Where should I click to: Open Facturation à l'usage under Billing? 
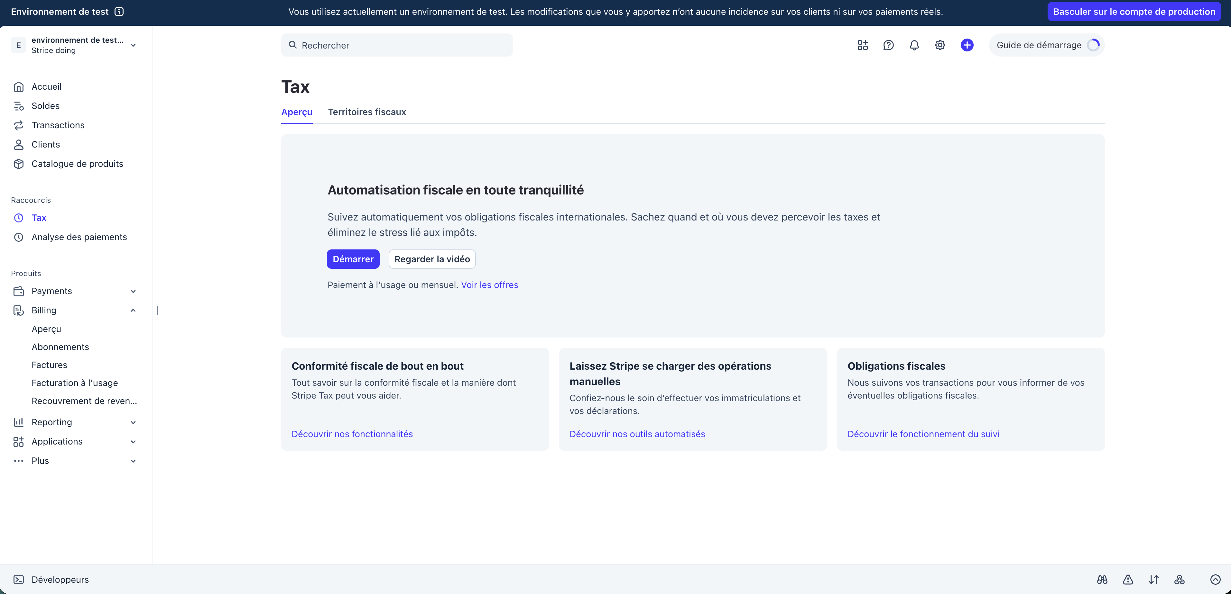[x=75, y=383]
